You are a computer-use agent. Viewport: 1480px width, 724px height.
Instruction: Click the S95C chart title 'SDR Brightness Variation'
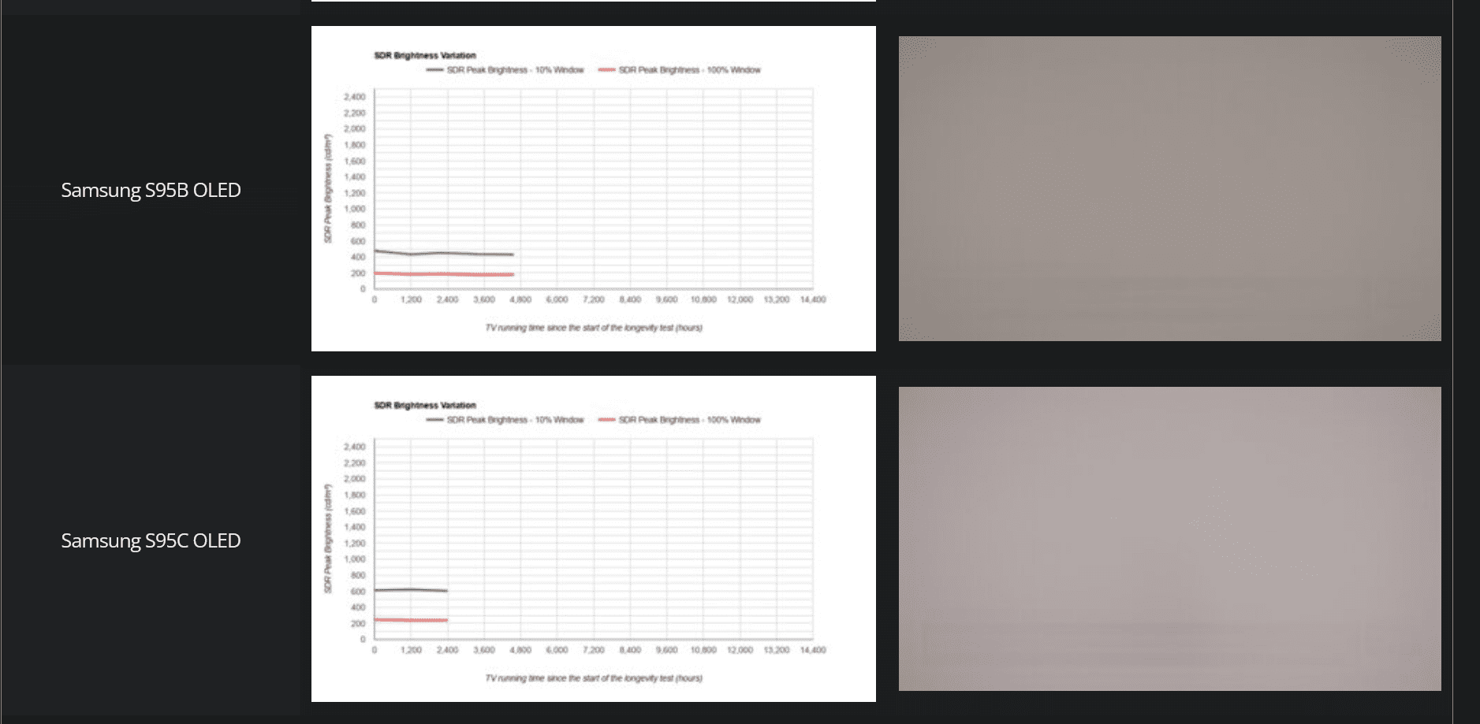(425, 405)
